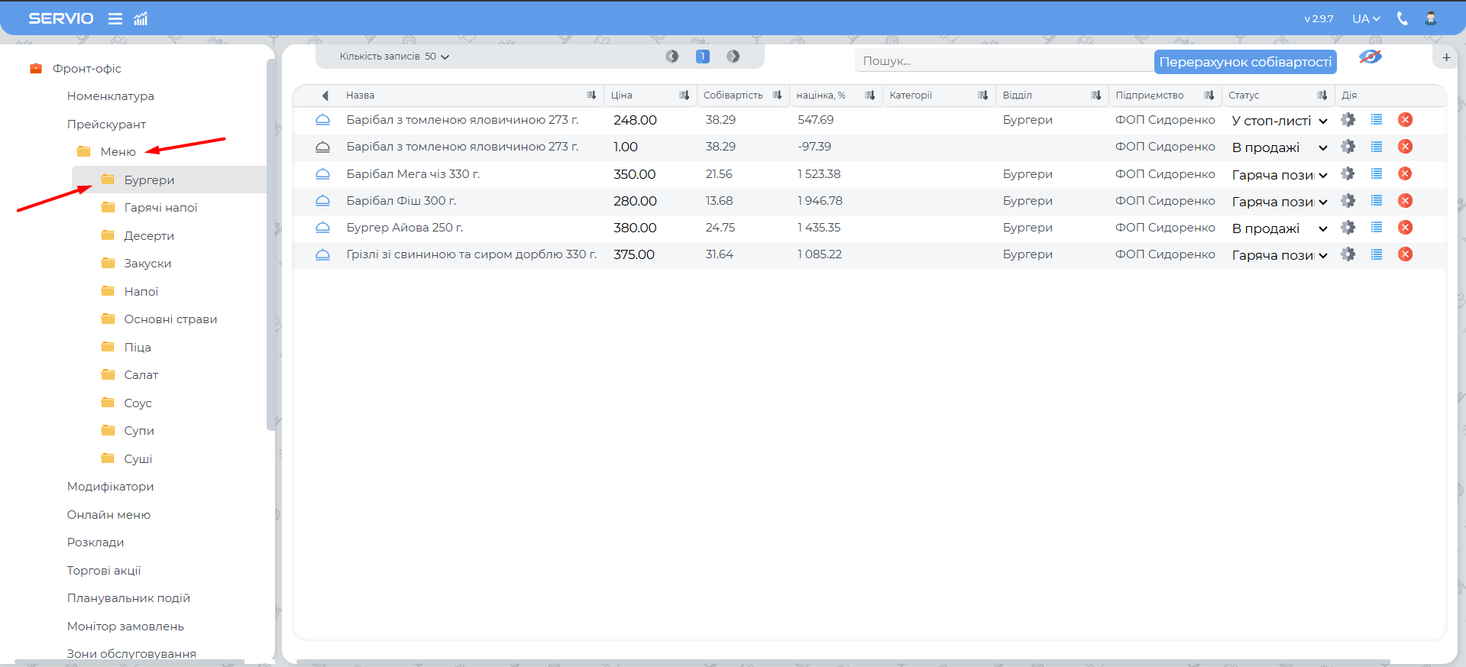The width and height of the screenshot is (1466, 667).
Task: Open the statistics chart icon
Action: 141,18
